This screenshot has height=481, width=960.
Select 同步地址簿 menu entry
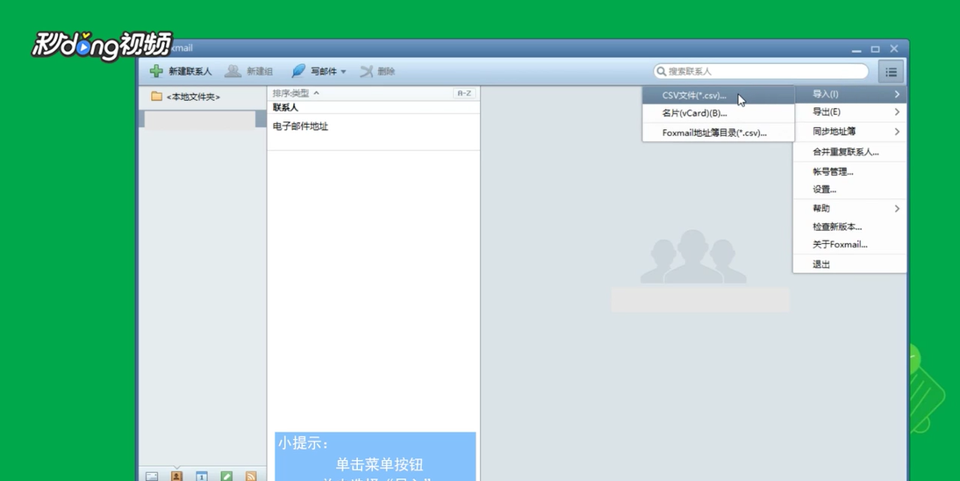pos(849,132)
